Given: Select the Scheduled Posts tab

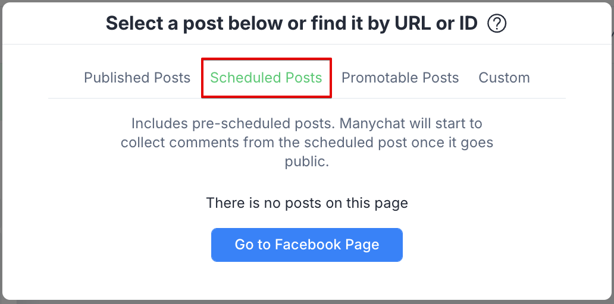Looking at the screenshot, I should tap(267, 77).
